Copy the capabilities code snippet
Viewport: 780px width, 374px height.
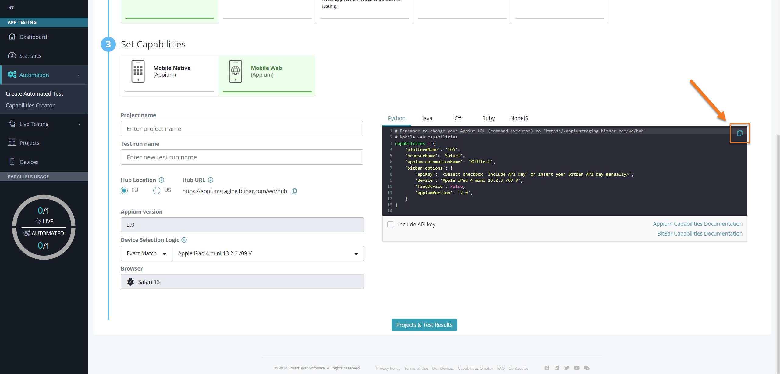point(739,133)
